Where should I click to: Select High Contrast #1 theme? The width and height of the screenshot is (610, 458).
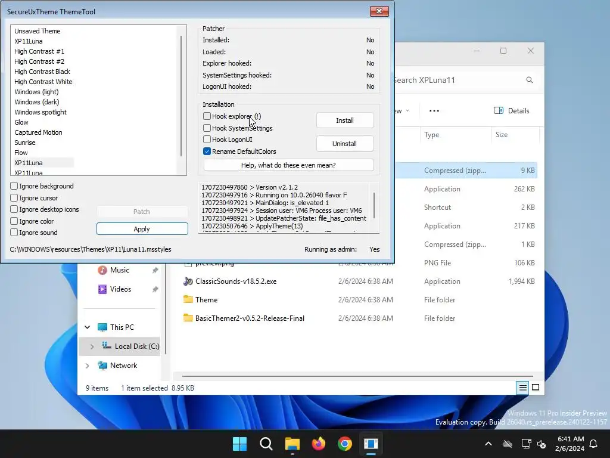click(x=39, y=51)
